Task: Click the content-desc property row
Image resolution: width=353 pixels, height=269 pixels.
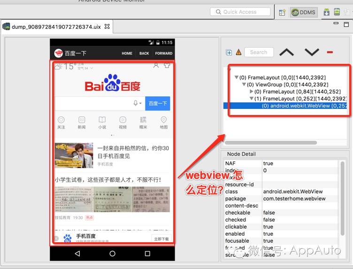Action: (281, 206)
